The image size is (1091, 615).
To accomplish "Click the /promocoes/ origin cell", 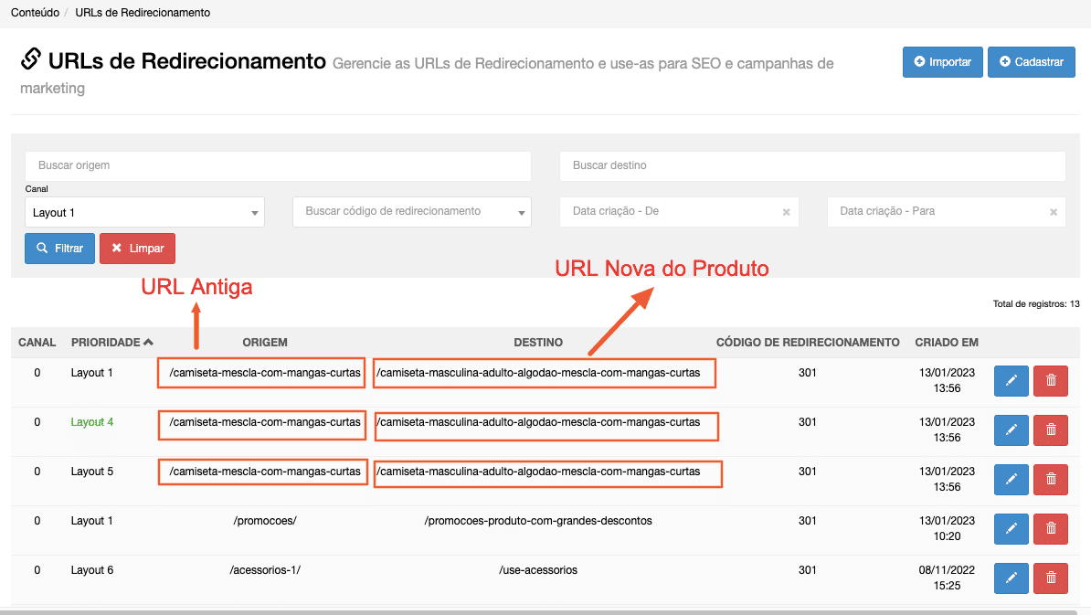I will tap(265, 521).
